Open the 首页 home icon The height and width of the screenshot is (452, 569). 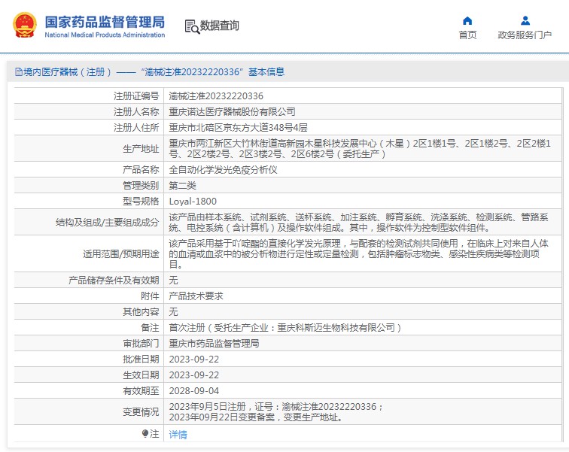tap(467, 20)
